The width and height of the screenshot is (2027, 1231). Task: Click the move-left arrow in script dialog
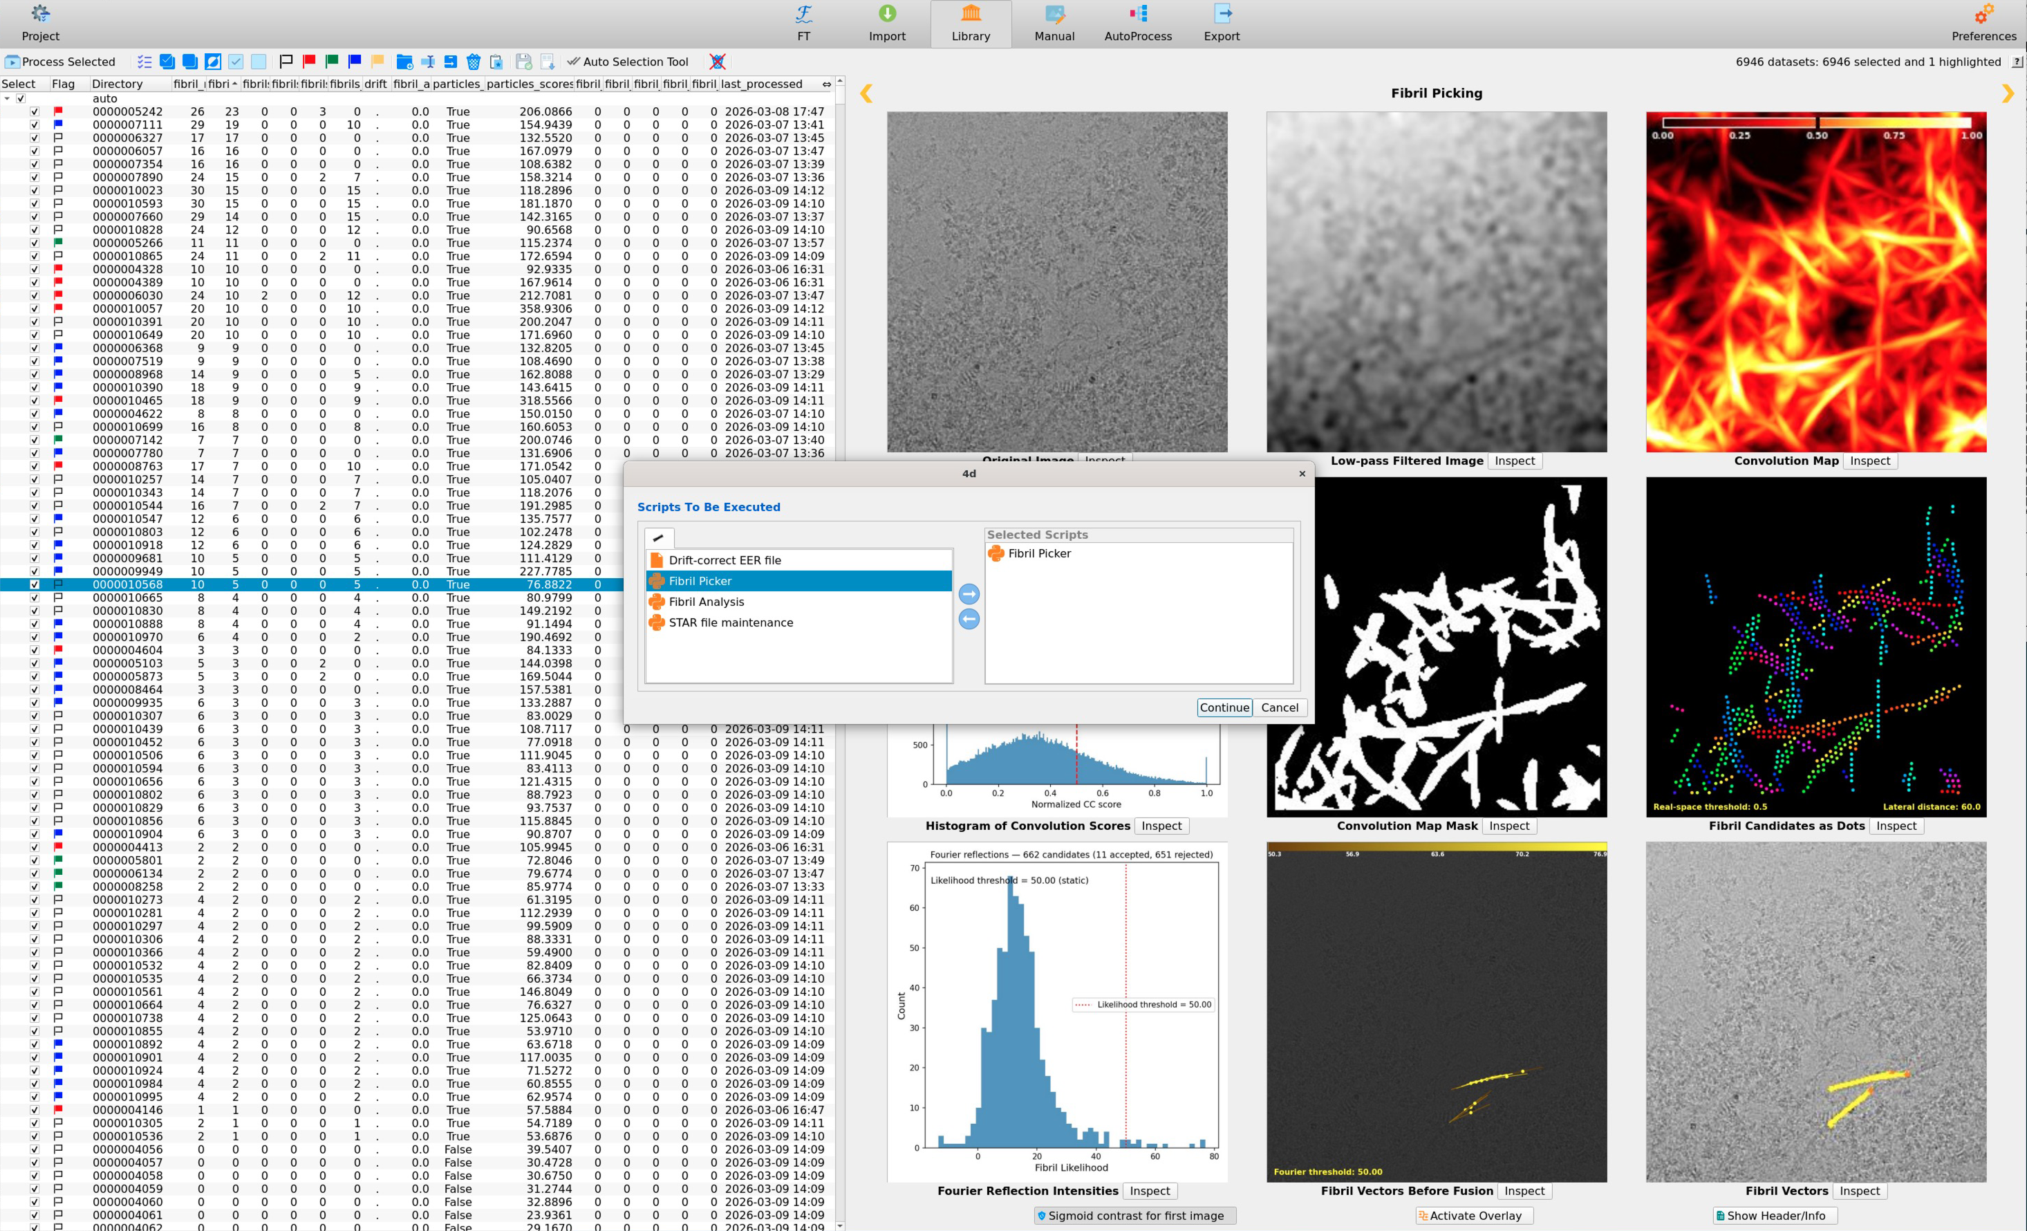click(969, 619)
